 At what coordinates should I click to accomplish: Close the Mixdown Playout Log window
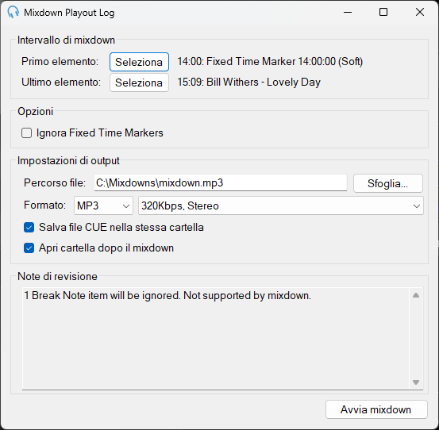tap(420, 13)
